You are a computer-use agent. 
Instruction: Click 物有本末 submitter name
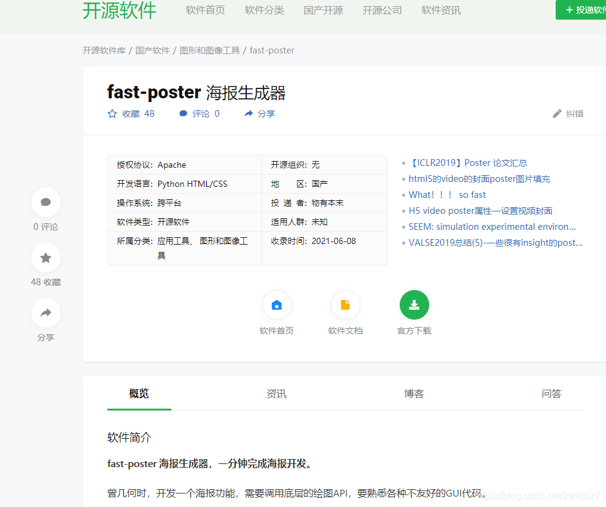[x=327, y=203]
